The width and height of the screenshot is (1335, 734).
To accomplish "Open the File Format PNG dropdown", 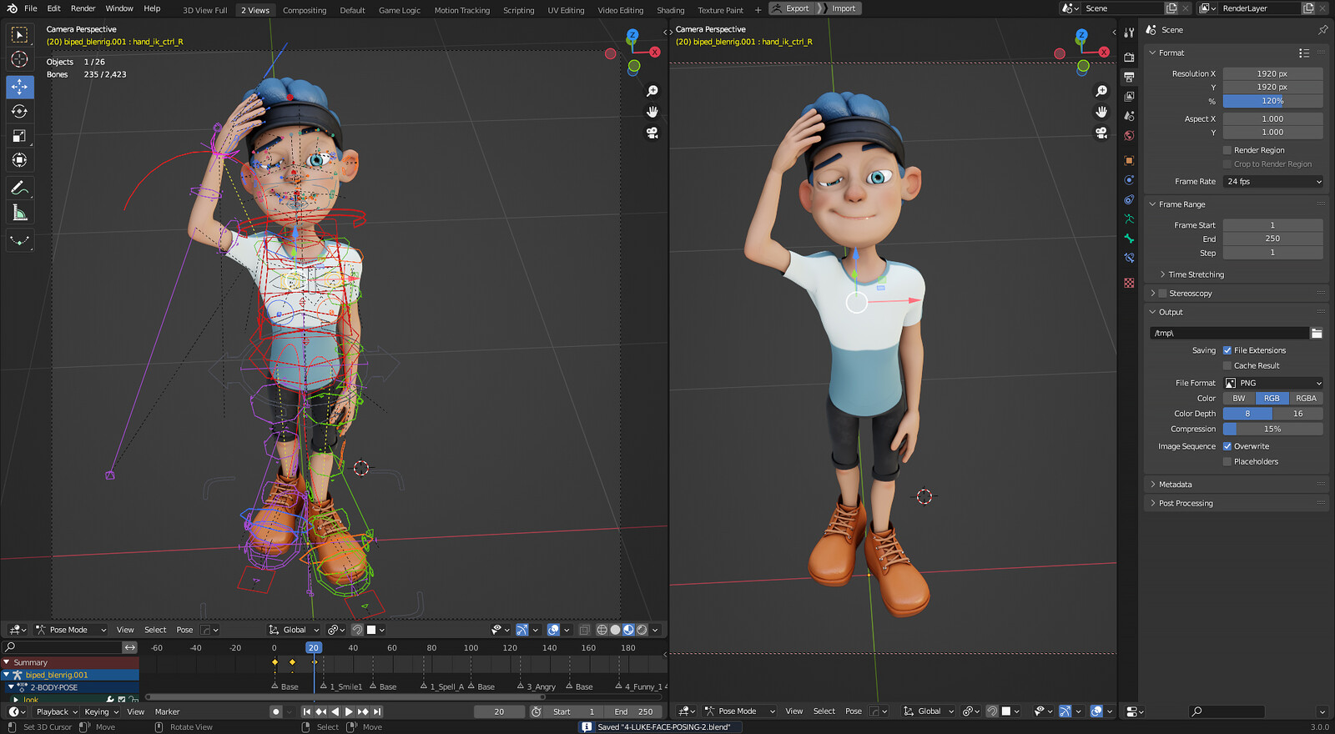I will (1273, 383).
